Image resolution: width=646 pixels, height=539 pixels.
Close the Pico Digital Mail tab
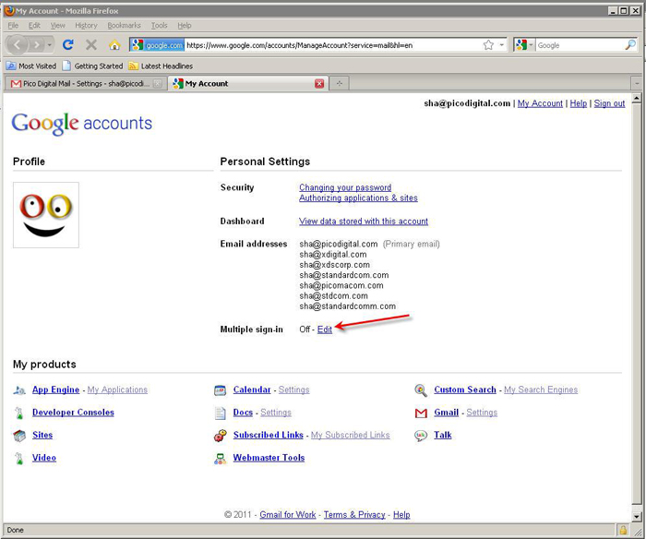pos(158,84)
